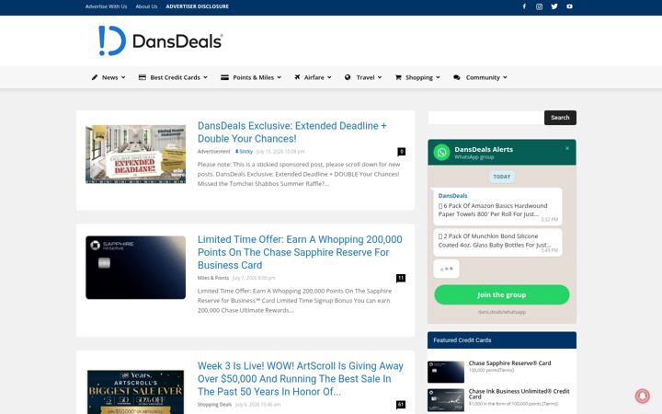The width and height of the screenshot is (662, 414).
Task: Open the ArtScroll Week 3 article title
Action: [300, 378]
